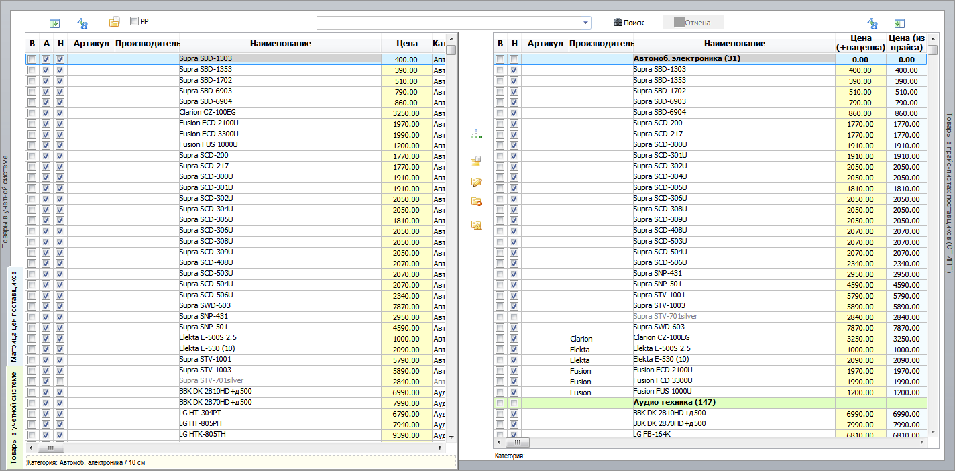Click the folder with document icon beside РР

(x=115, y=22)
